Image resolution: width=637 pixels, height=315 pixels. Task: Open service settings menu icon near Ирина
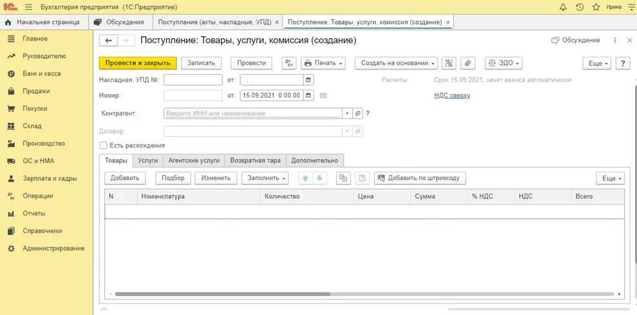[x=630, y=7]
